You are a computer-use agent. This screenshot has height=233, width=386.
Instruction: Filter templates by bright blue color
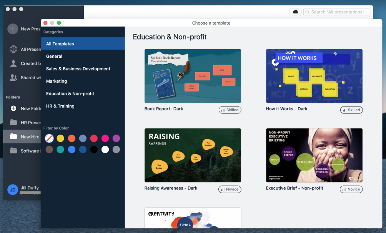point(72,149)
